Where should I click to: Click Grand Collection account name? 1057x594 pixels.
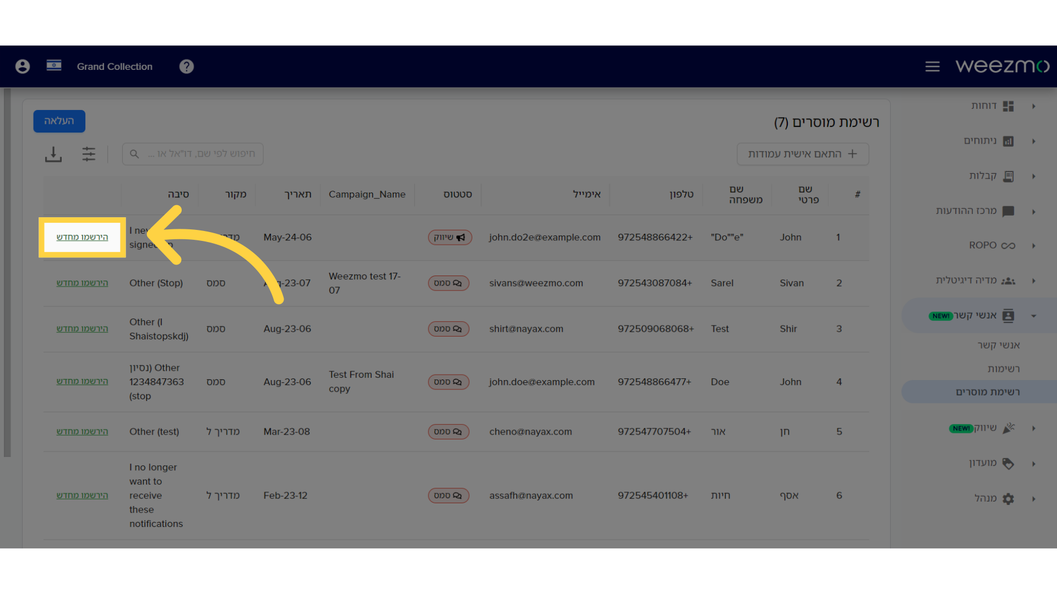(x=115, y=67)
